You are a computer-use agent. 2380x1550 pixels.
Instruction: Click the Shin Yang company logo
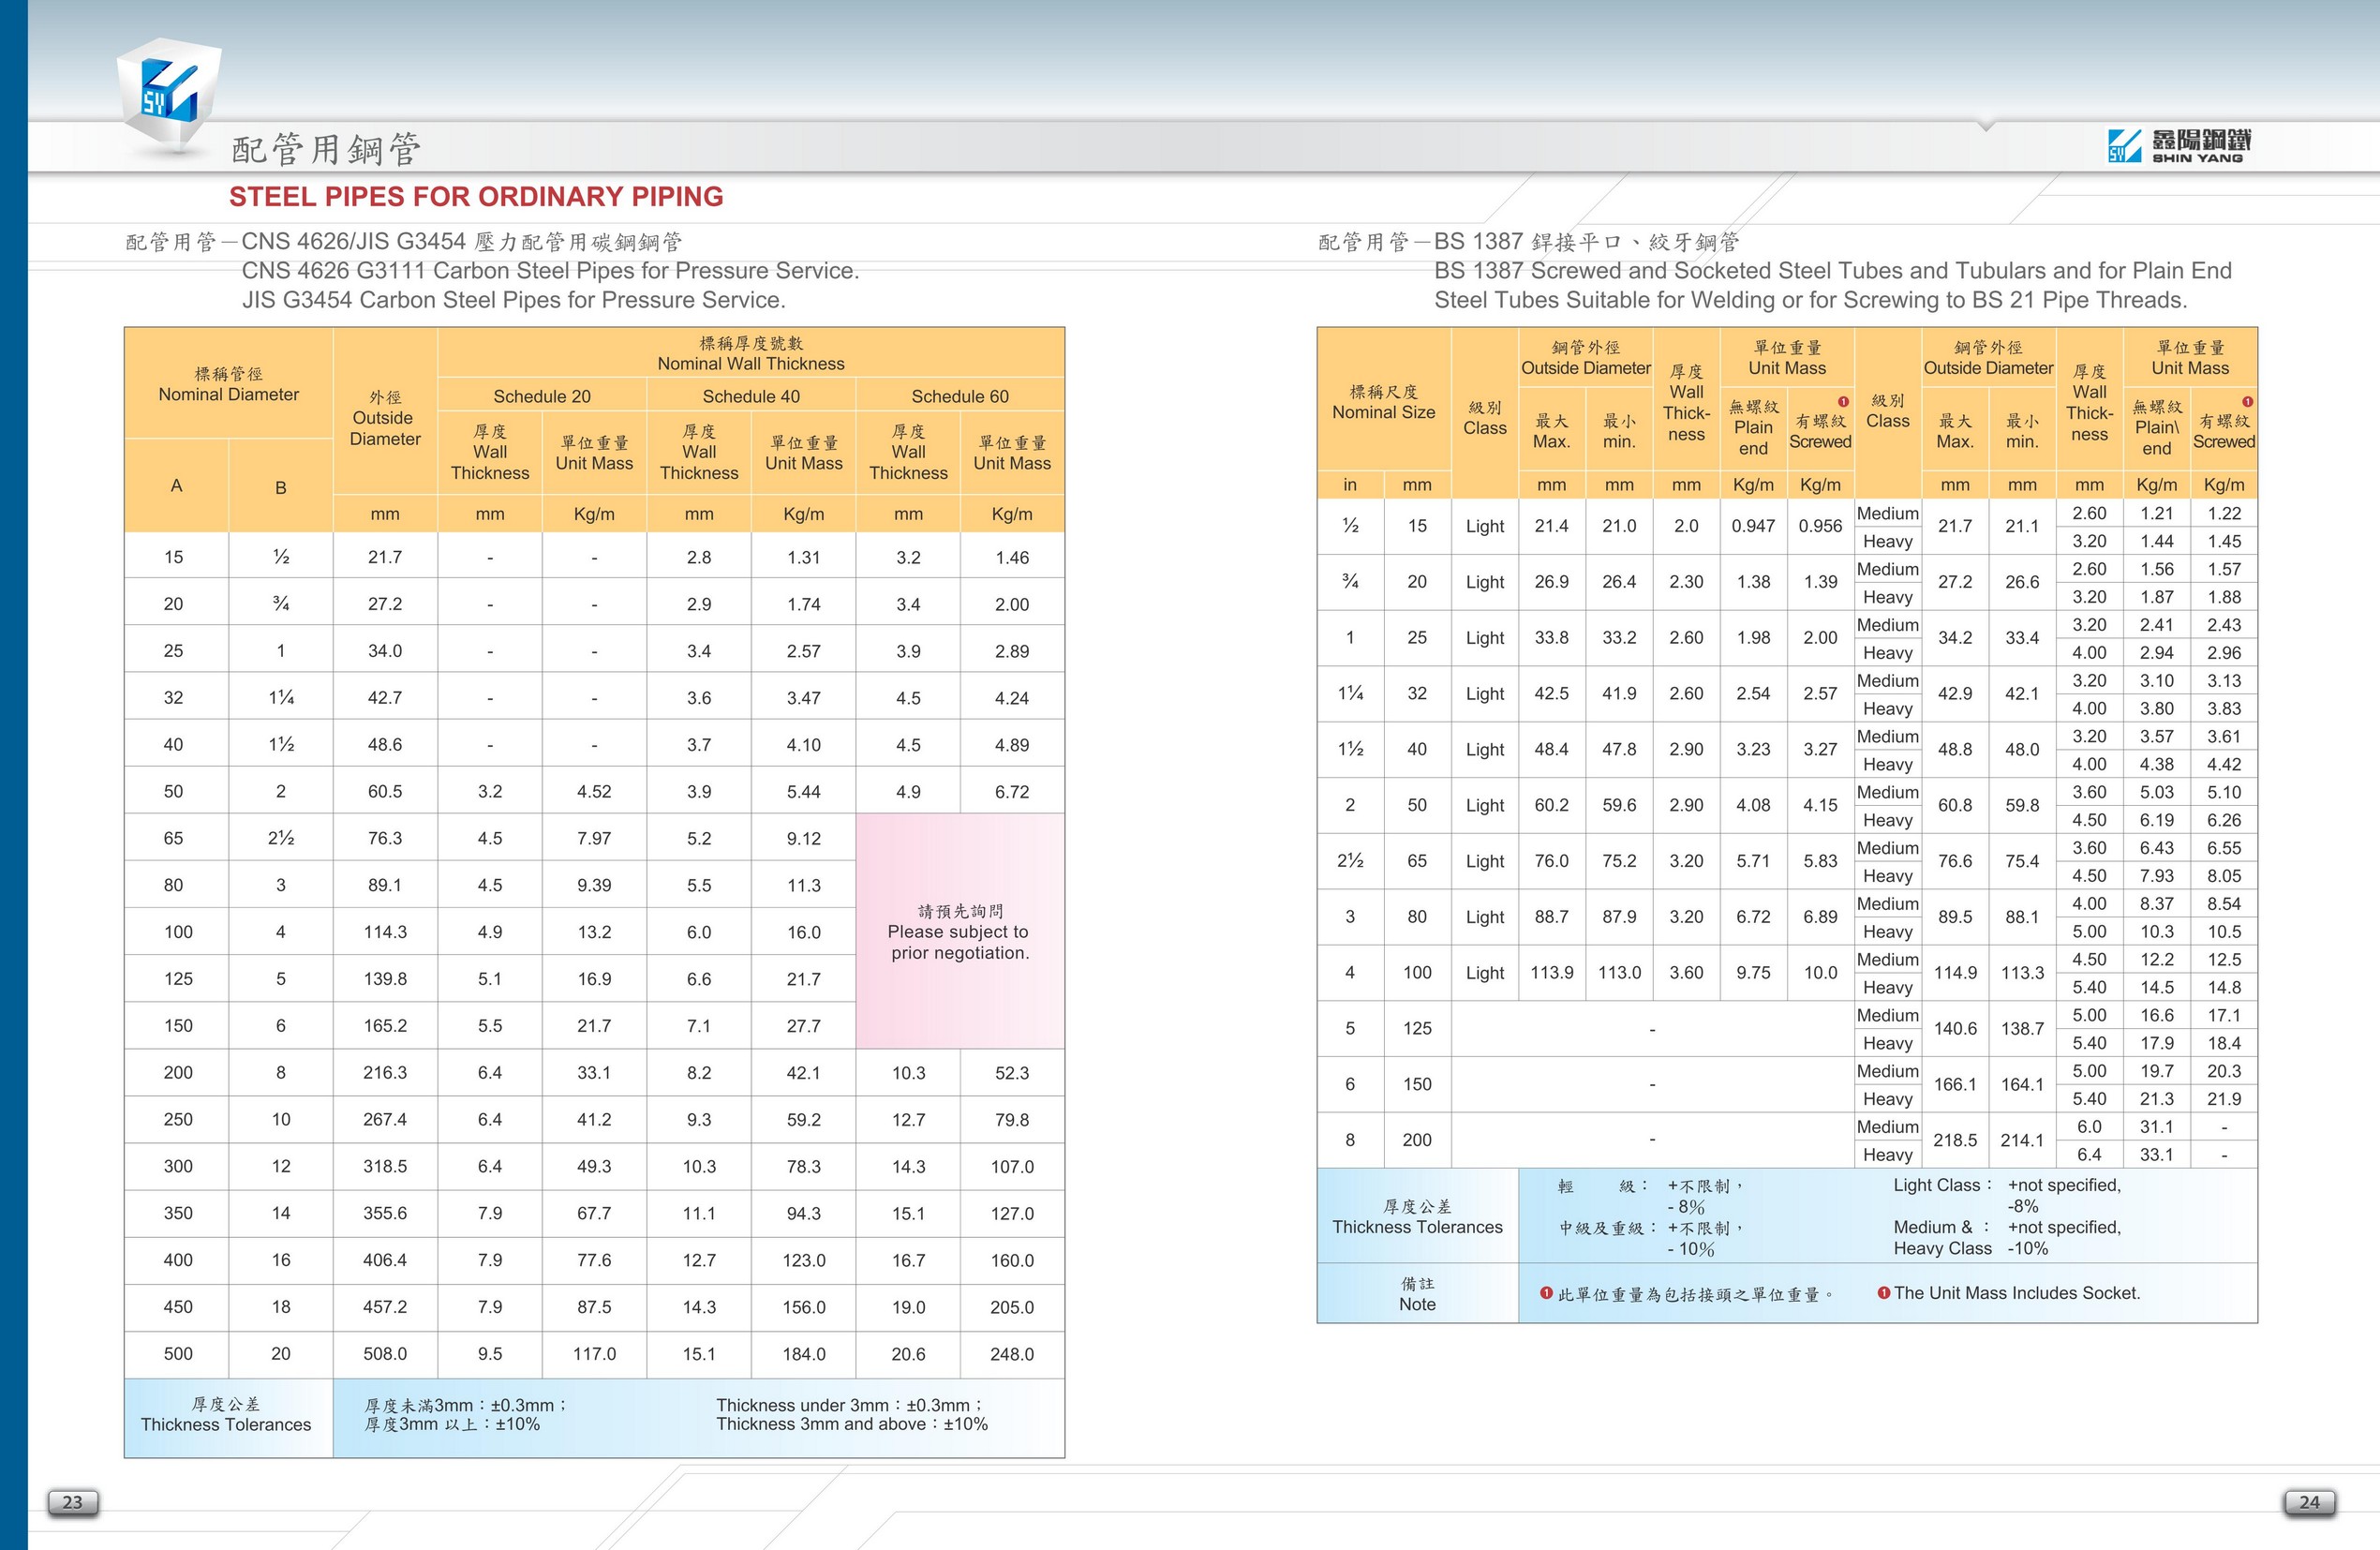click(2179, 145)
